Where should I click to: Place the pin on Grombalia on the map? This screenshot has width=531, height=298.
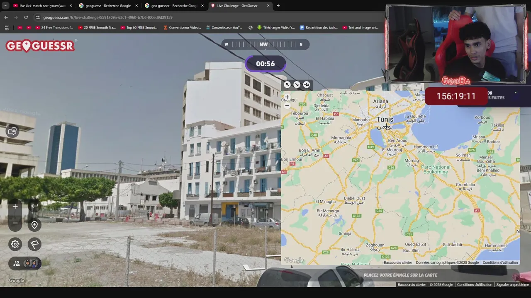(x=465, y=185)
